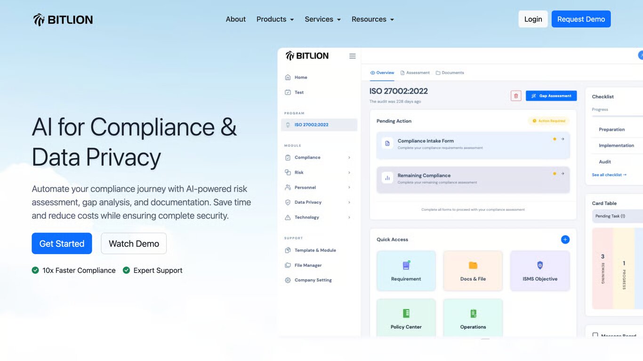Viewport: 643px width, 361px height.
Task: Click the hamburger menu icon in the sidebar
Action: [x=352, y=56]
